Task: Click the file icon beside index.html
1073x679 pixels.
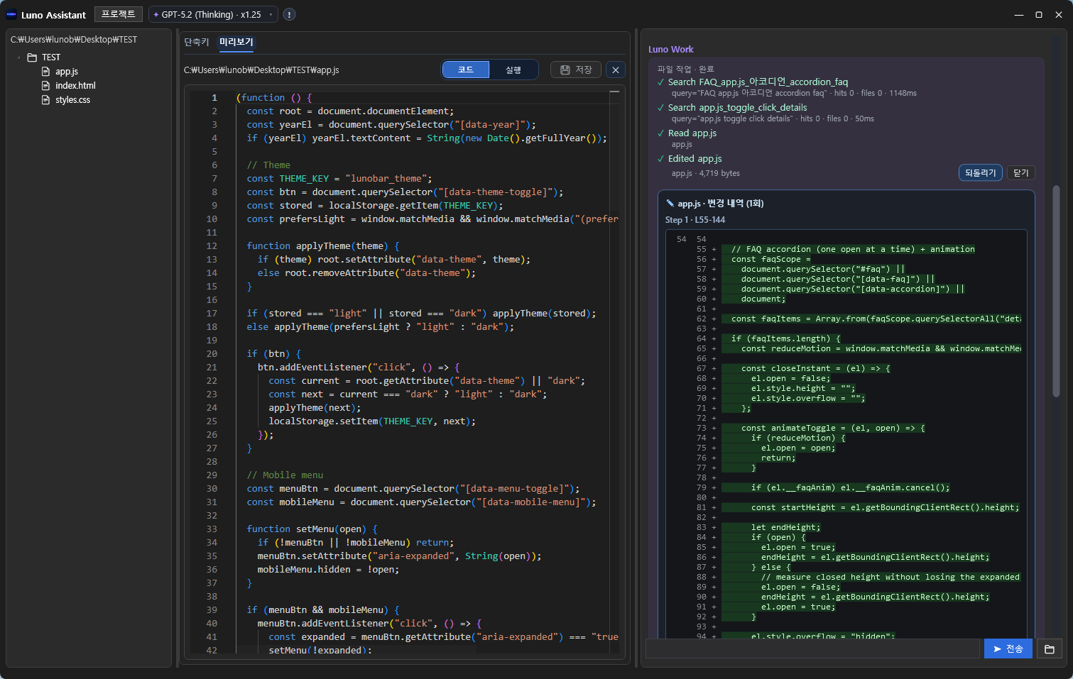Action: coord(46,86)
